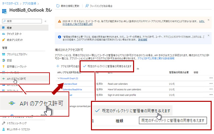Screen dimensions: 214x134
Task: Click アクセス許可の追加 button
Action: [68, 66]
